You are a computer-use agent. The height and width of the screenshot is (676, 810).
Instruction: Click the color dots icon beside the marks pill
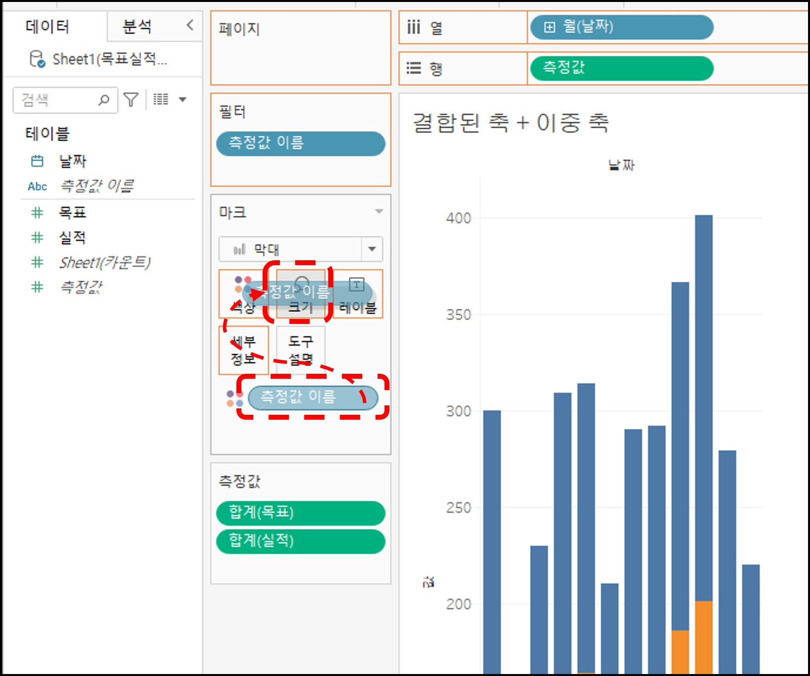235,398
